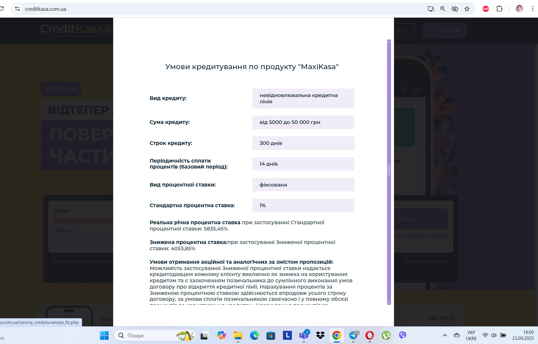This screenshot has width=538, height=344.
Task: Open the ABP Adblock Plus extension
Action: coord(486,9)
